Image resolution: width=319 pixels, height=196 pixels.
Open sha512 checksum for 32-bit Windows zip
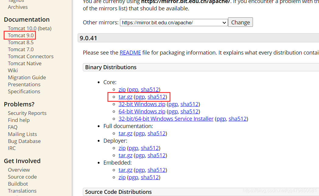[189, 104]
